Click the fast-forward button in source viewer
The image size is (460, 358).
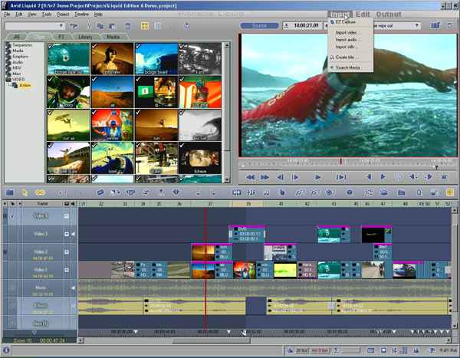tap(264, 177)
